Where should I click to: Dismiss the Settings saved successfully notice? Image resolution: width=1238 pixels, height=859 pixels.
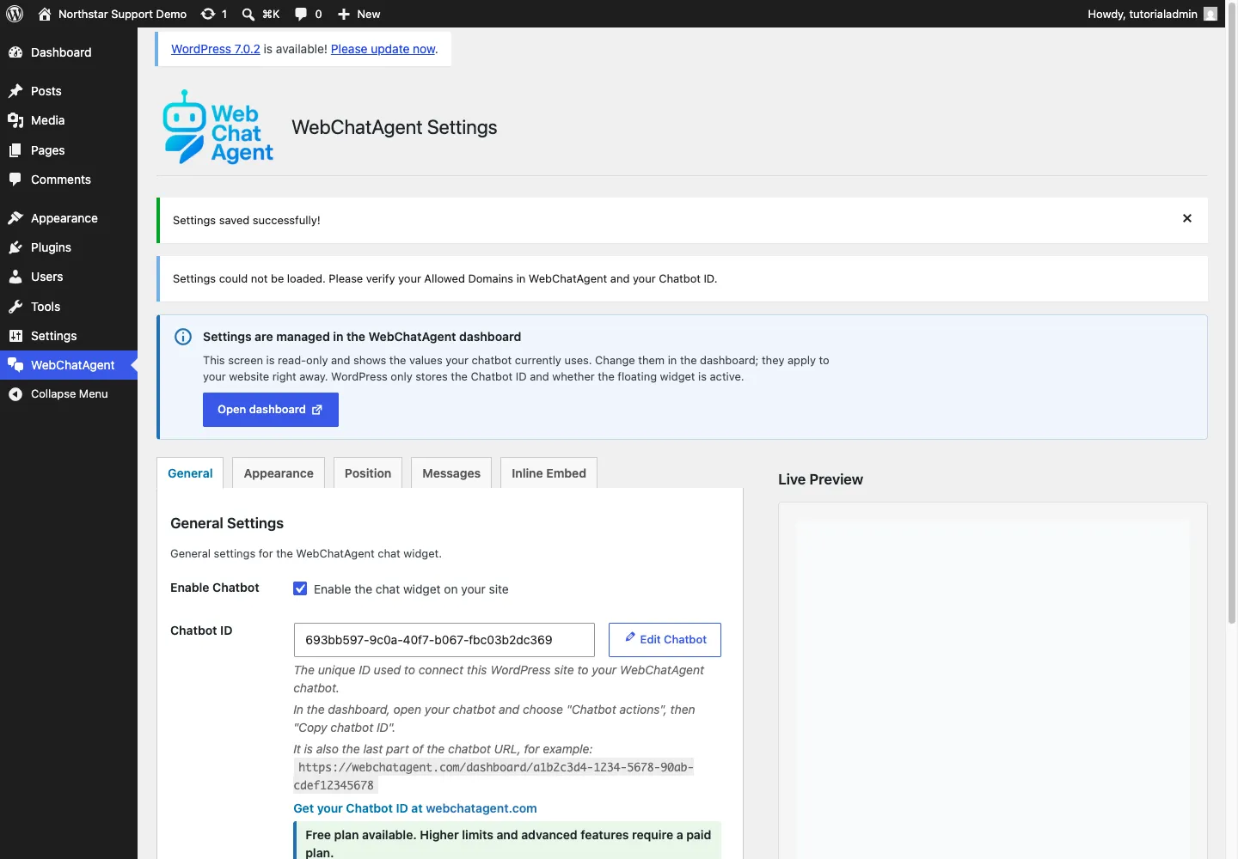(x=1187, y=218)
